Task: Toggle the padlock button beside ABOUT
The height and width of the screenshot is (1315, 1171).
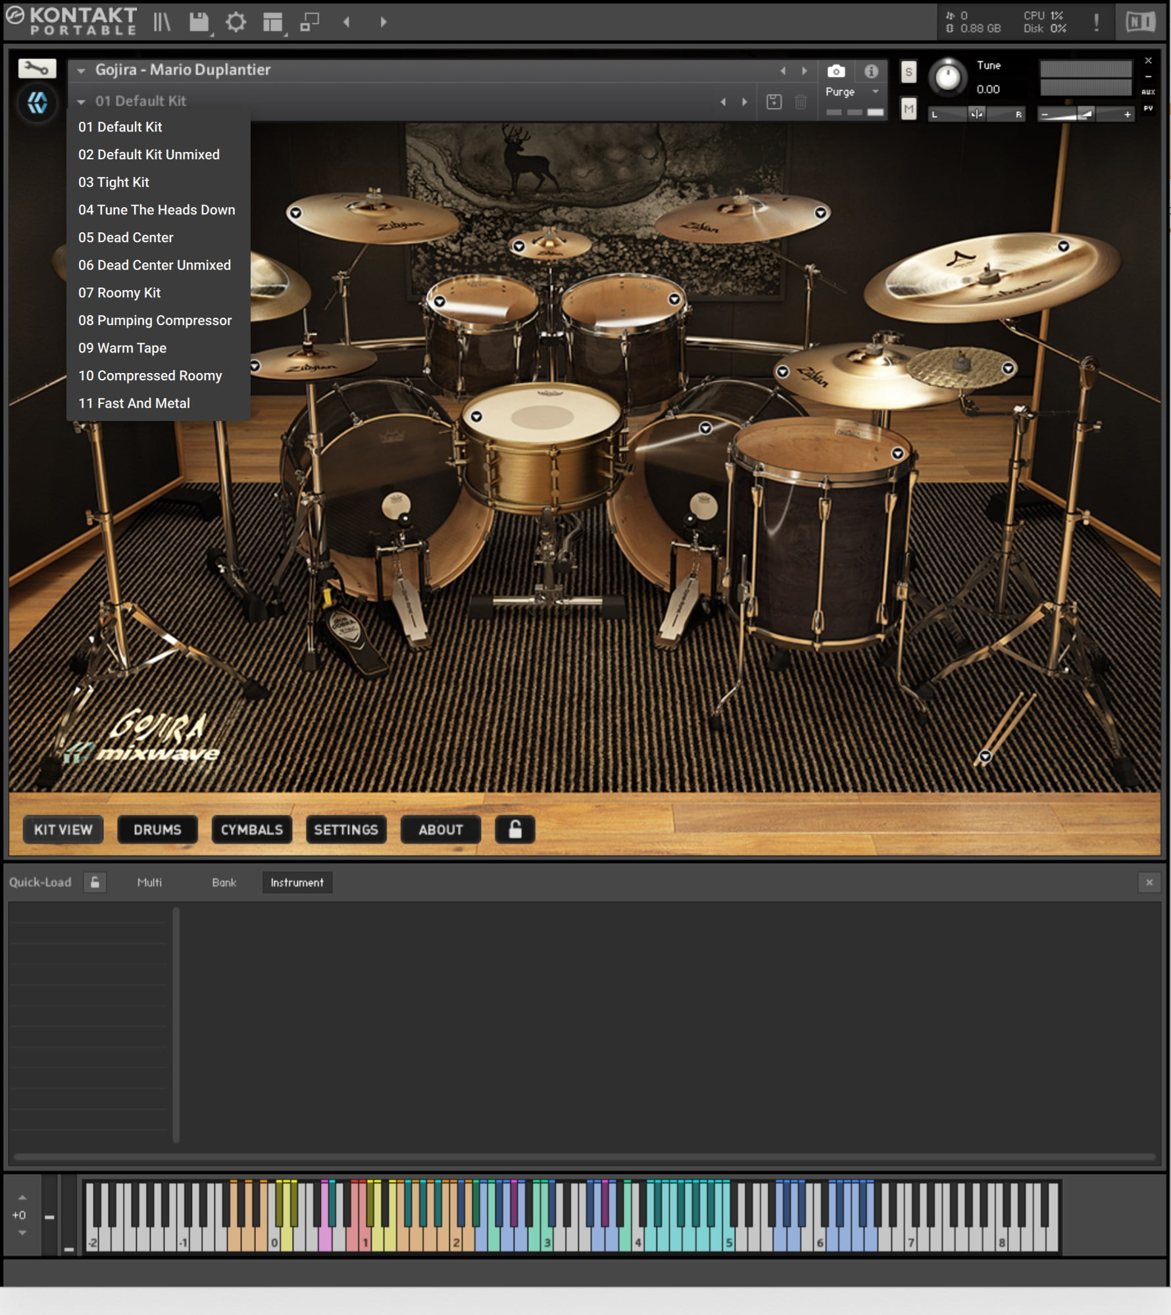Action: tap(514, 829)
